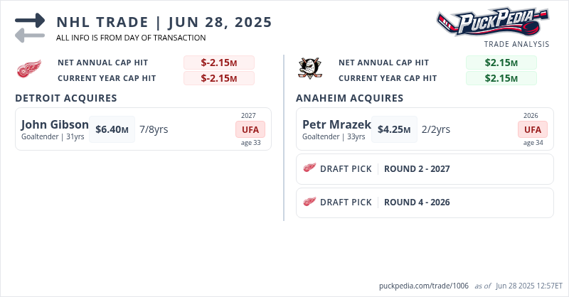Click John Gibson's UFA badge

250,129
